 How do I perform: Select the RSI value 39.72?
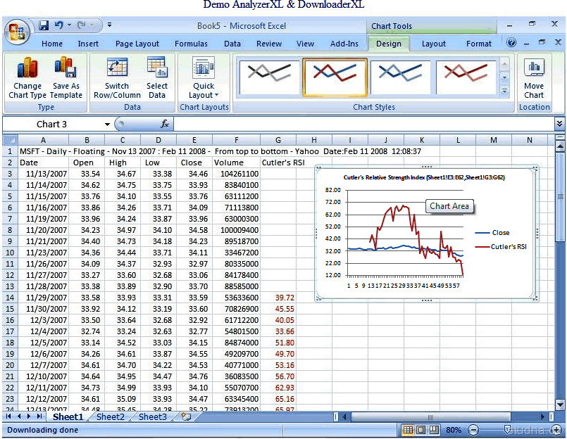click(x=278, y=298)
